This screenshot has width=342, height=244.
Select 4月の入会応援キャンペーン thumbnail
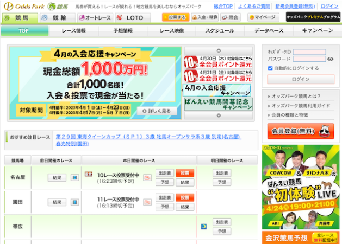(217, 90)
